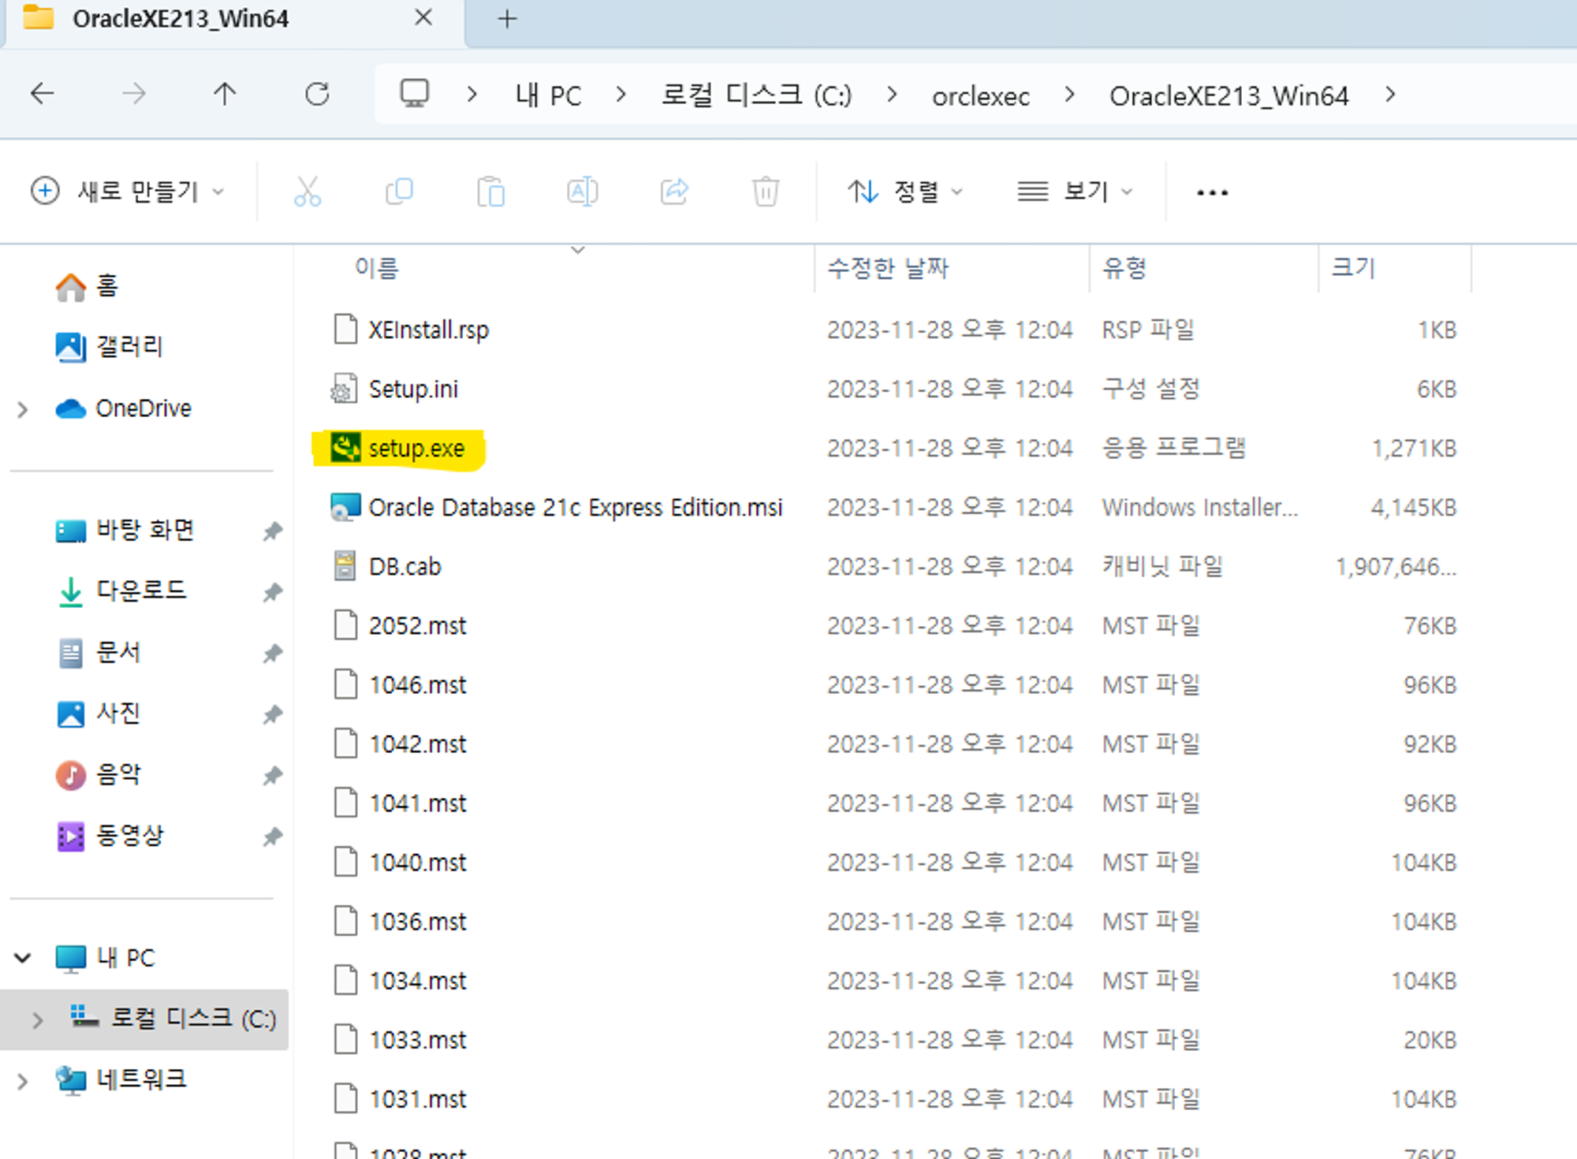This screenshot has height=1159, width=1577.
Task: Sort by 크기 (Size) column header
Action: click(x=1353, y=268)
